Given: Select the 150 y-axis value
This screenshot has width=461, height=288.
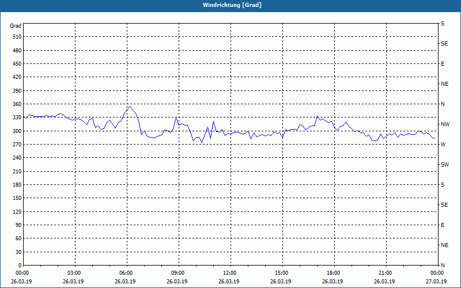Looking at the screenshot, I should [17, 198].
